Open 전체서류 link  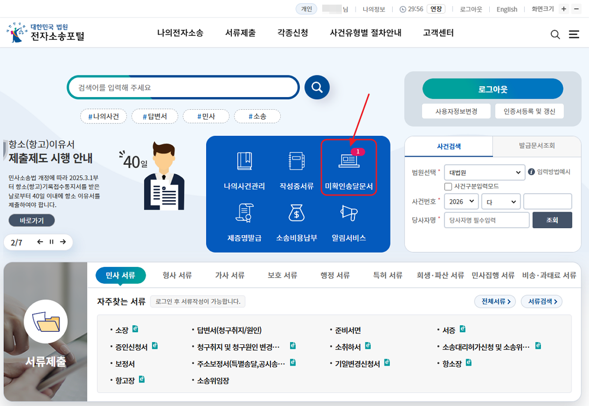[495, 301]
